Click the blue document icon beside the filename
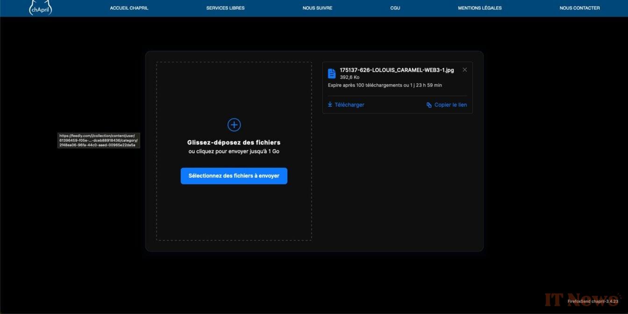Screen dimensions: 628x314 tap(331, 73)
